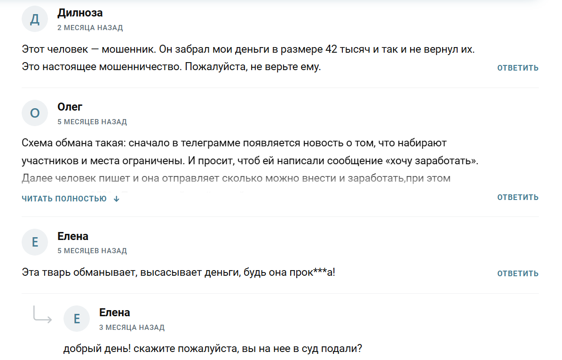Click the avatar of the replying Елена
Viewport: 562px width, 360px height.
(x=76, y=318)
